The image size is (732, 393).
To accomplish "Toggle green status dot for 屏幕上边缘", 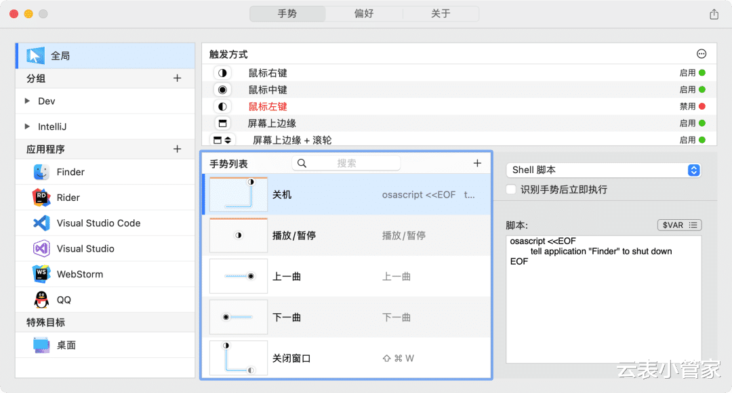I will tap(702, 123).
